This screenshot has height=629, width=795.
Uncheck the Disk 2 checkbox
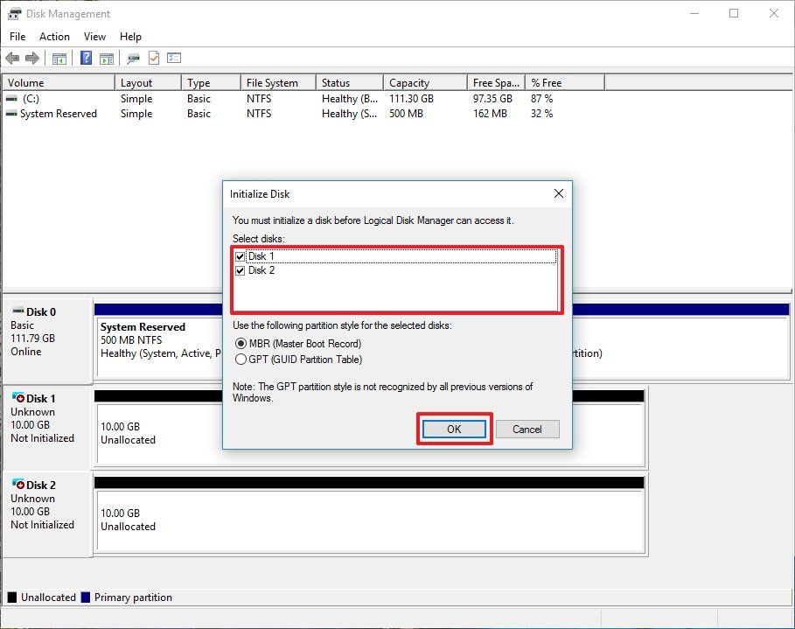tap(241, 270)
